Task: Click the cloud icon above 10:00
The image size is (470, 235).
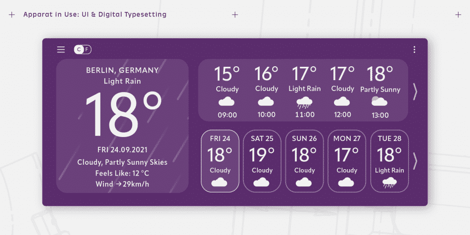Action: (266, 102)
